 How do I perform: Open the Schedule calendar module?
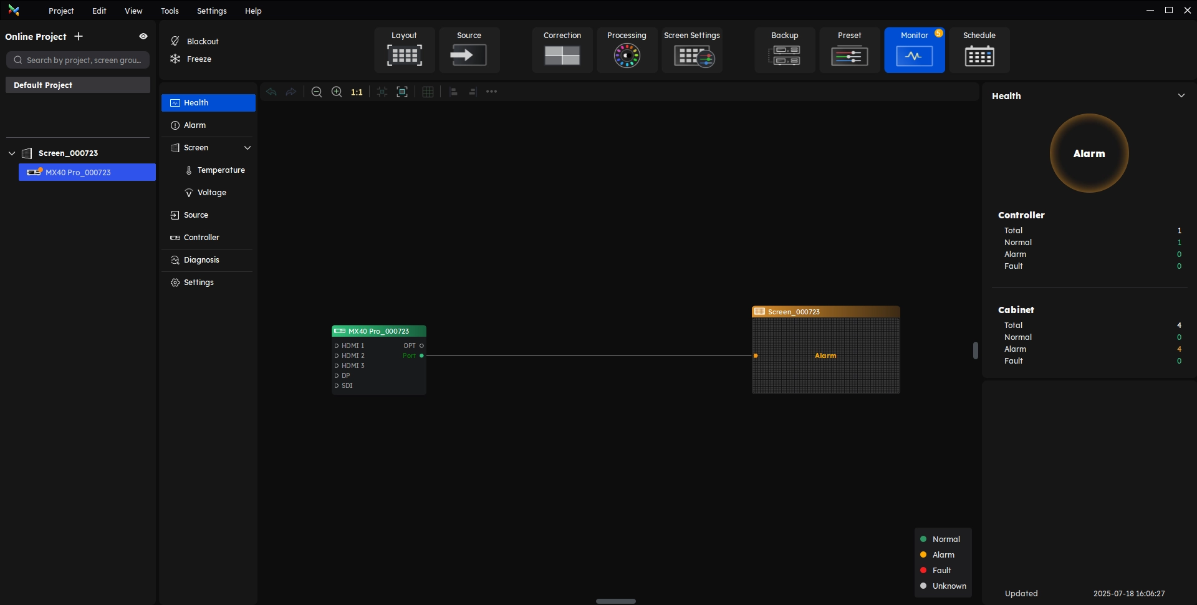pos(979,50)
